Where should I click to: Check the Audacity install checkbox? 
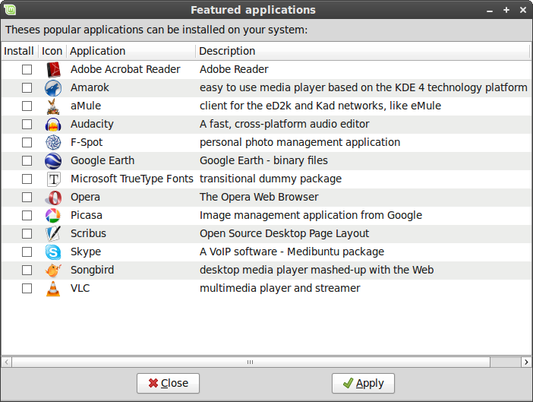click(27, 125)
